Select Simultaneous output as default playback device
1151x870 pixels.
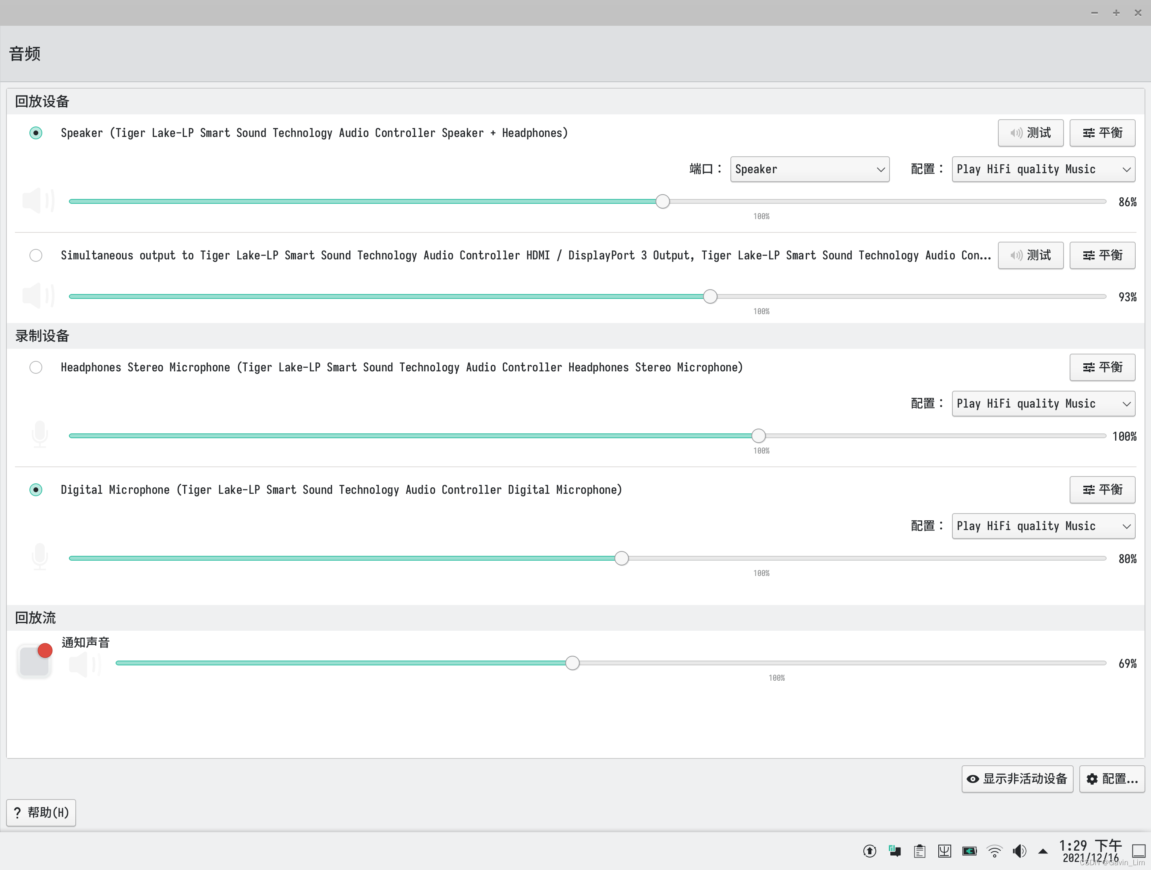point(36,255)
